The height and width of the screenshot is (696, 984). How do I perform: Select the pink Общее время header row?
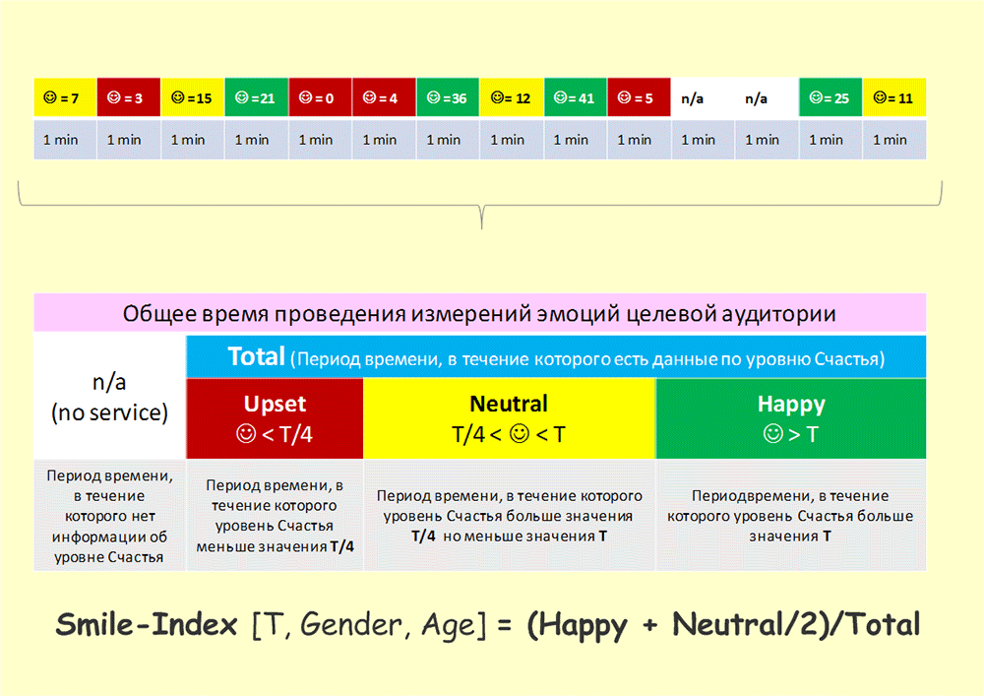coord(479,314)
